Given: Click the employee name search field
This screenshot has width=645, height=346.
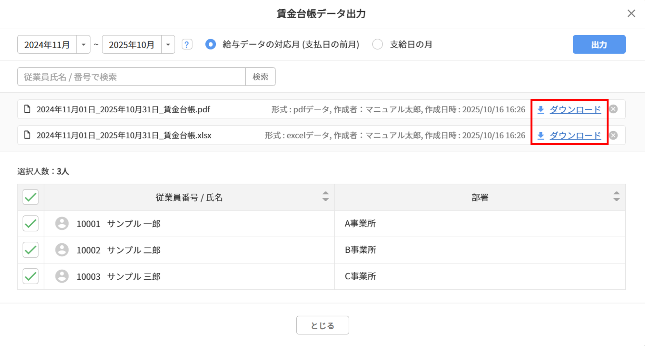Looking at the screenshot, I should 131,77.
